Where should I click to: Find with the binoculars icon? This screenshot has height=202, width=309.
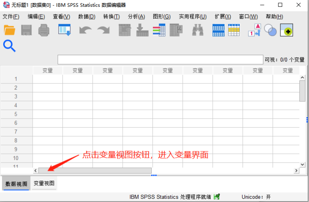[x=198, y=30]
